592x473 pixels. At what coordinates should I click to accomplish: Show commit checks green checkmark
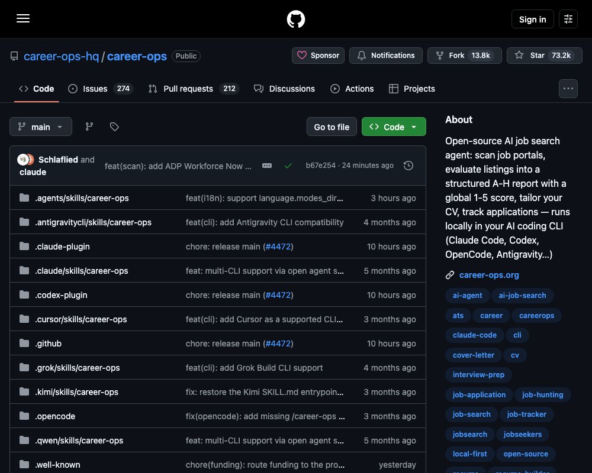point(288,166)
